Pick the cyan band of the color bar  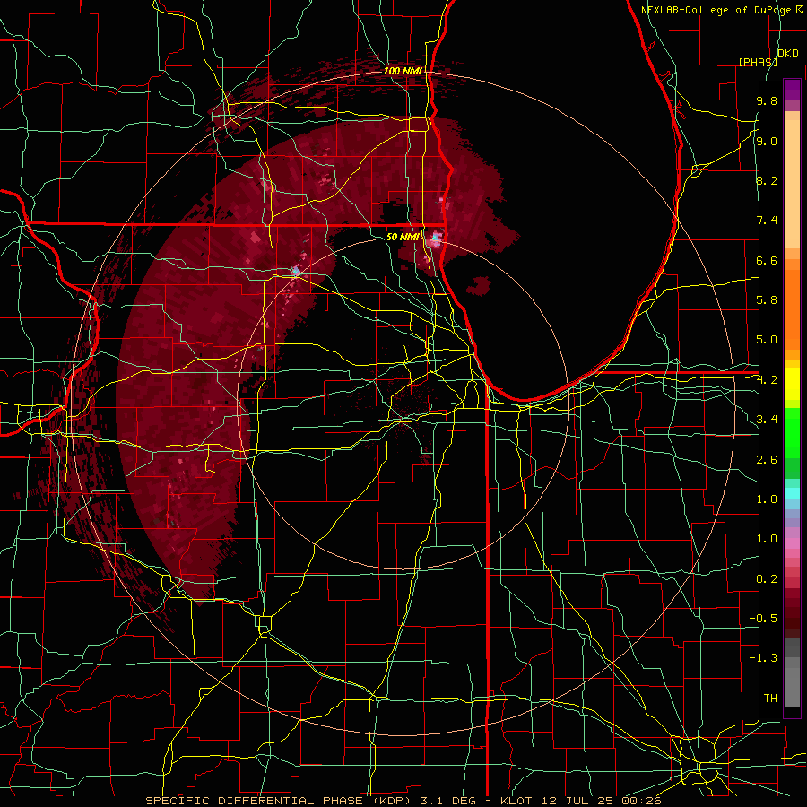pos(792,492)
